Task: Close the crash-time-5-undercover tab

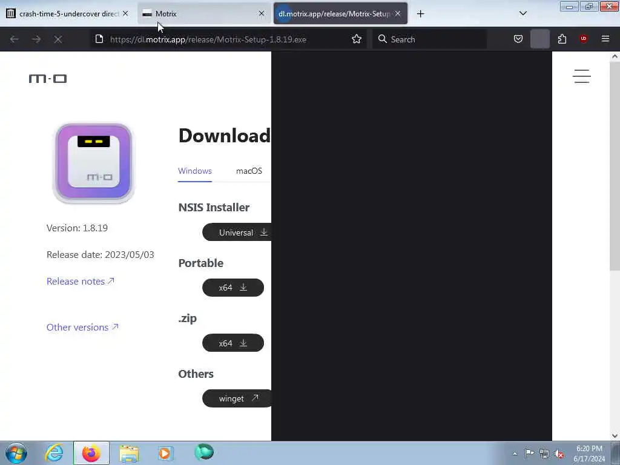Action: 125,13
